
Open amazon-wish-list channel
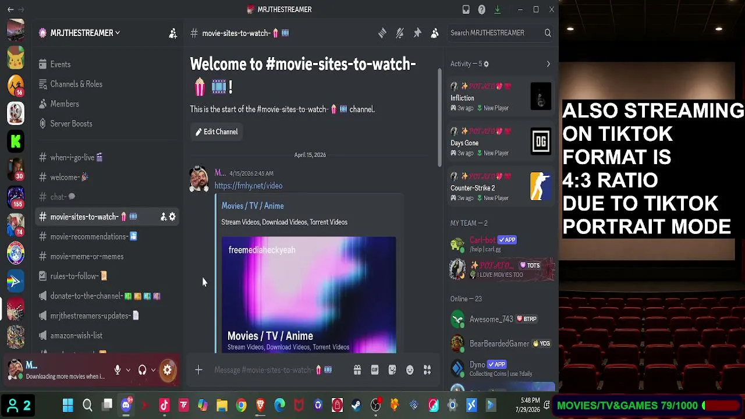point(108,336)
